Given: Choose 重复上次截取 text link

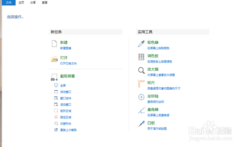Looking at the screenshot, I should (x=69, y=130).
